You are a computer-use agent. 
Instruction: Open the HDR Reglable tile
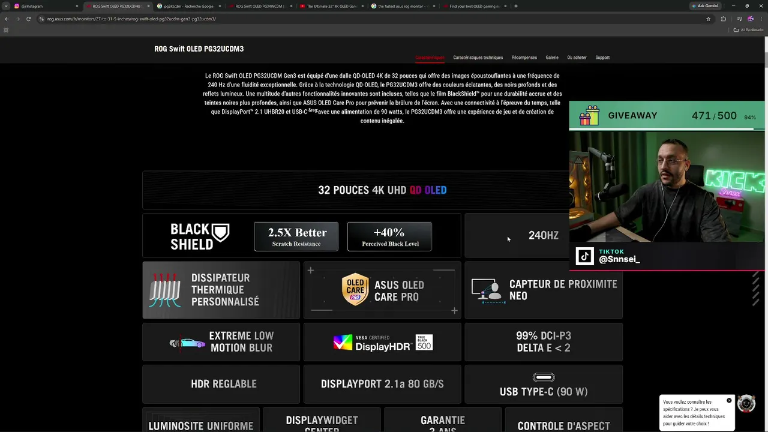click(x=221, y=384)
